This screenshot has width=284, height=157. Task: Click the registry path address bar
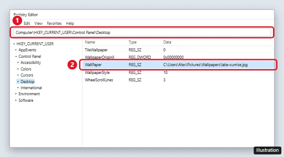pos(142,33)
